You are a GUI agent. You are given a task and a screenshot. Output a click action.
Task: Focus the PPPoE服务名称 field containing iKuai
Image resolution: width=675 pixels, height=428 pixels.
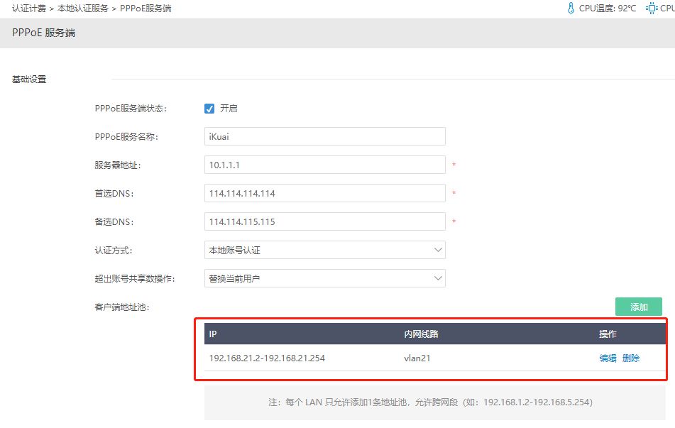(x=324, y=136)
